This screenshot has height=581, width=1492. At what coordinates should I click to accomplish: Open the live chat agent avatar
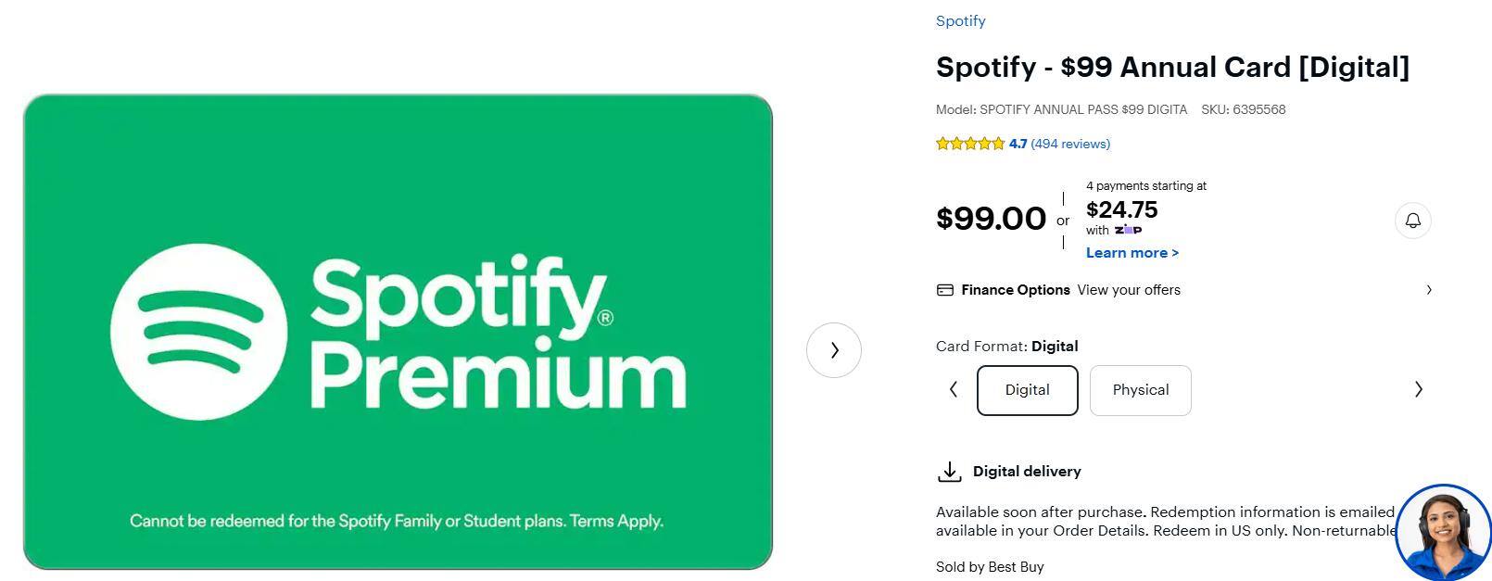pyautogui.click(x=1442, y=532)
